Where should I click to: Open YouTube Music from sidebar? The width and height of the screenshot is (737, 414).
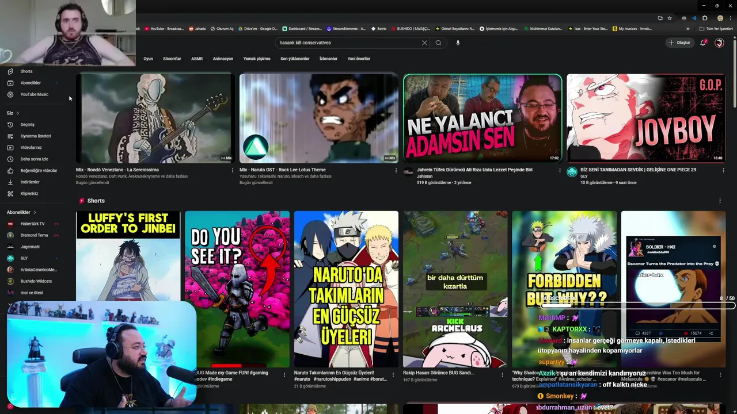click(x=34, y=94)
